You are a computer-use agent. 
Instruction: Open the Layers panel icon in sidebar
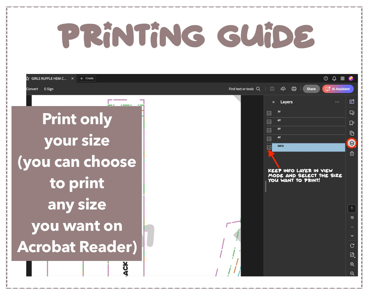click(352, 143)
